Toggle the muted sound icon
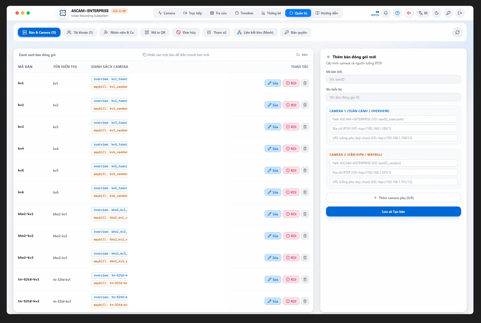 (x=409, y=13)
